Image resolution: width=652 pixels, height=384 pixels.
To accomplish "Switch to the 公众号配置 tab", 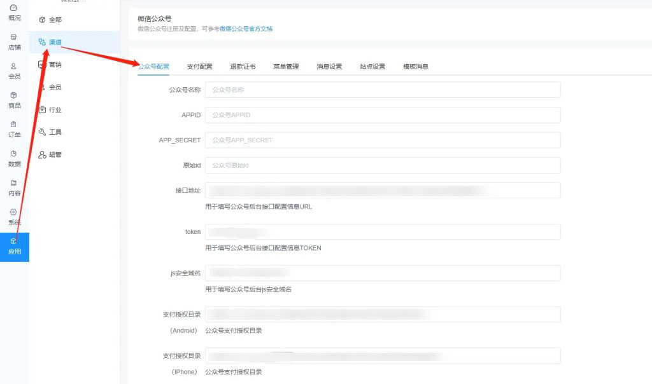I will point(153,66).
